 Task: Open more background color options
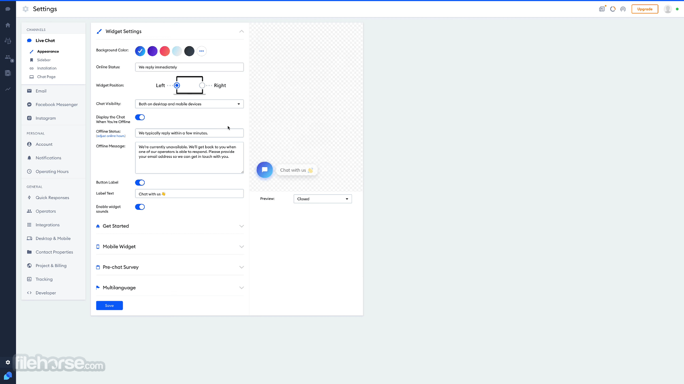click(201, 51)
